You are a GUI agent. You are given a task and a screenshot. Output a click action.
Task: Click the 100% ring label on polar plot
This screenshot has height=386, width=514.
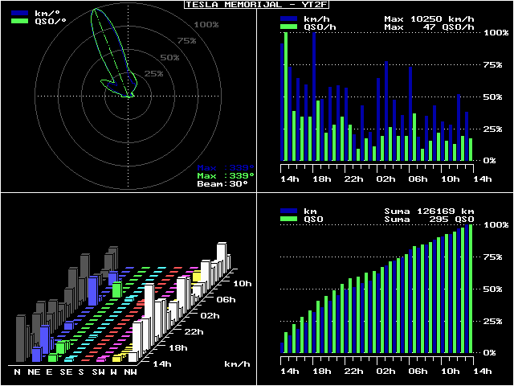click(x=206, y=25)
